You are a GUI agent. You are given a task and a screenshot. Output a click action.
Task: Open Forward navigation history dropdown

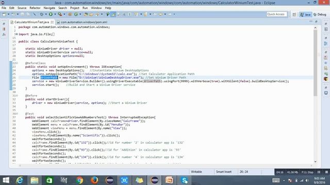point(174,14)
